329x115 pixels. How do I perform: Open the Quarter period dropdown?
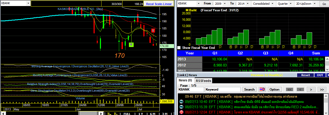[290, 4]
